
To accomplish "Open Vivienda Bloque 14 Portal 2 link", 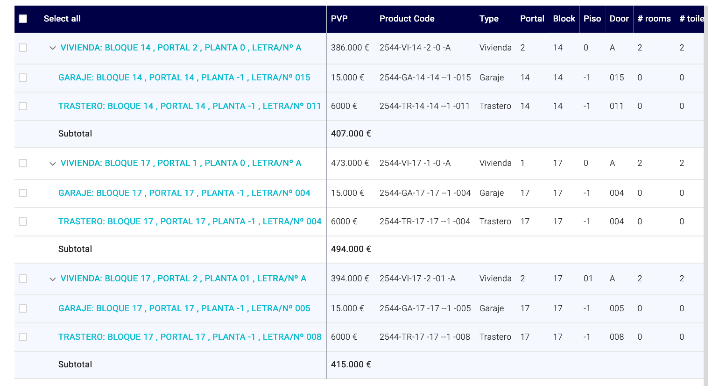I will [181, 48].
